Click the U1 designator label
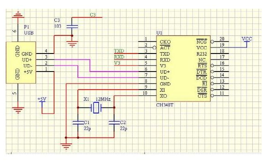This screenshot has height=167, width=268. (x=159, y=33)
